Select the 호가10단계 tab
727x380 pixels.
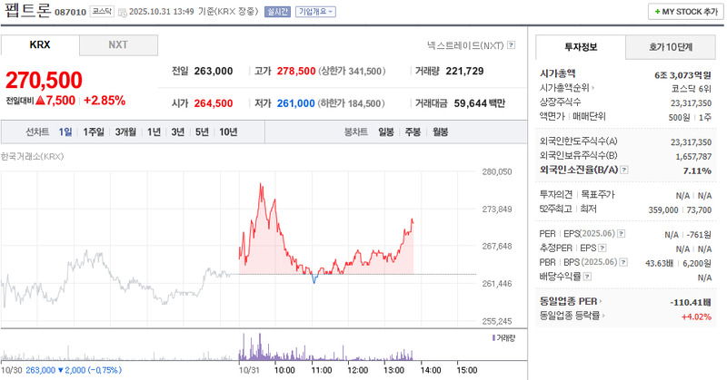(671, 47)
